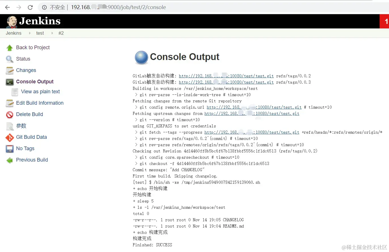Screen dimensions: 389x252
Task: Open Git Build Data
Action: click(31, 137)
